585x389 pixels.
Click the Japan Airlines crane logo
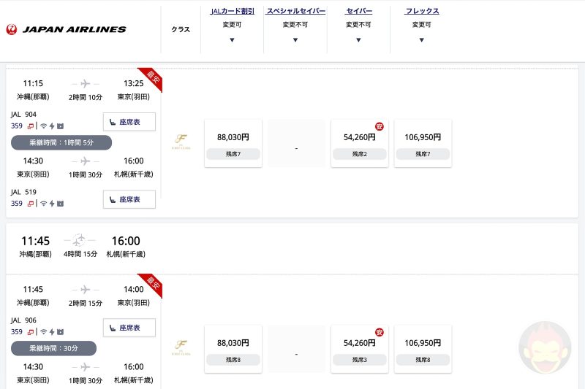coord(11,30)
